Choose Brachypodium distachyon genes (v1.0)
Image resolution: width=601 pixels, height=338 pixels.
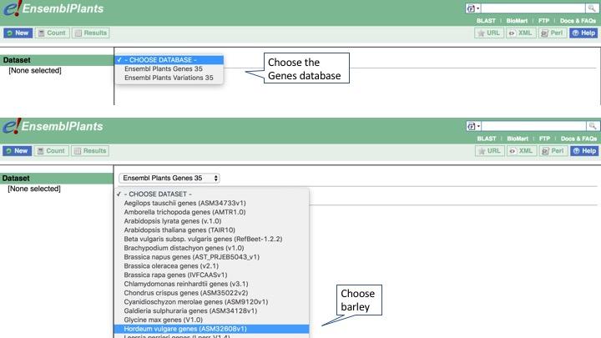pos(211,248)
